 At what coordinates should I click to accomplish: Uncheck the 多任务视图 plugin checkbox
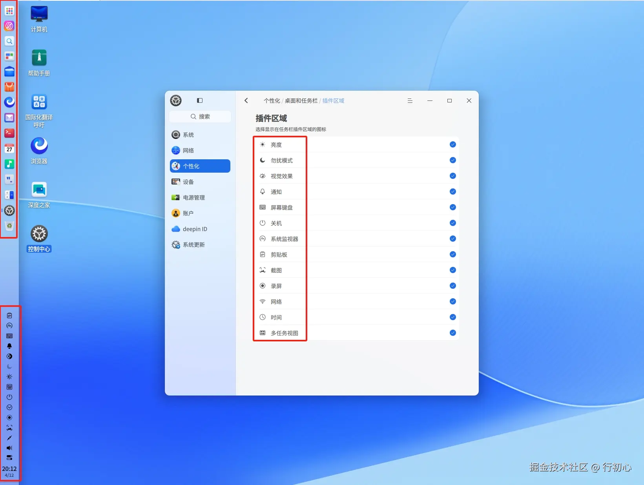pos(453,333)
